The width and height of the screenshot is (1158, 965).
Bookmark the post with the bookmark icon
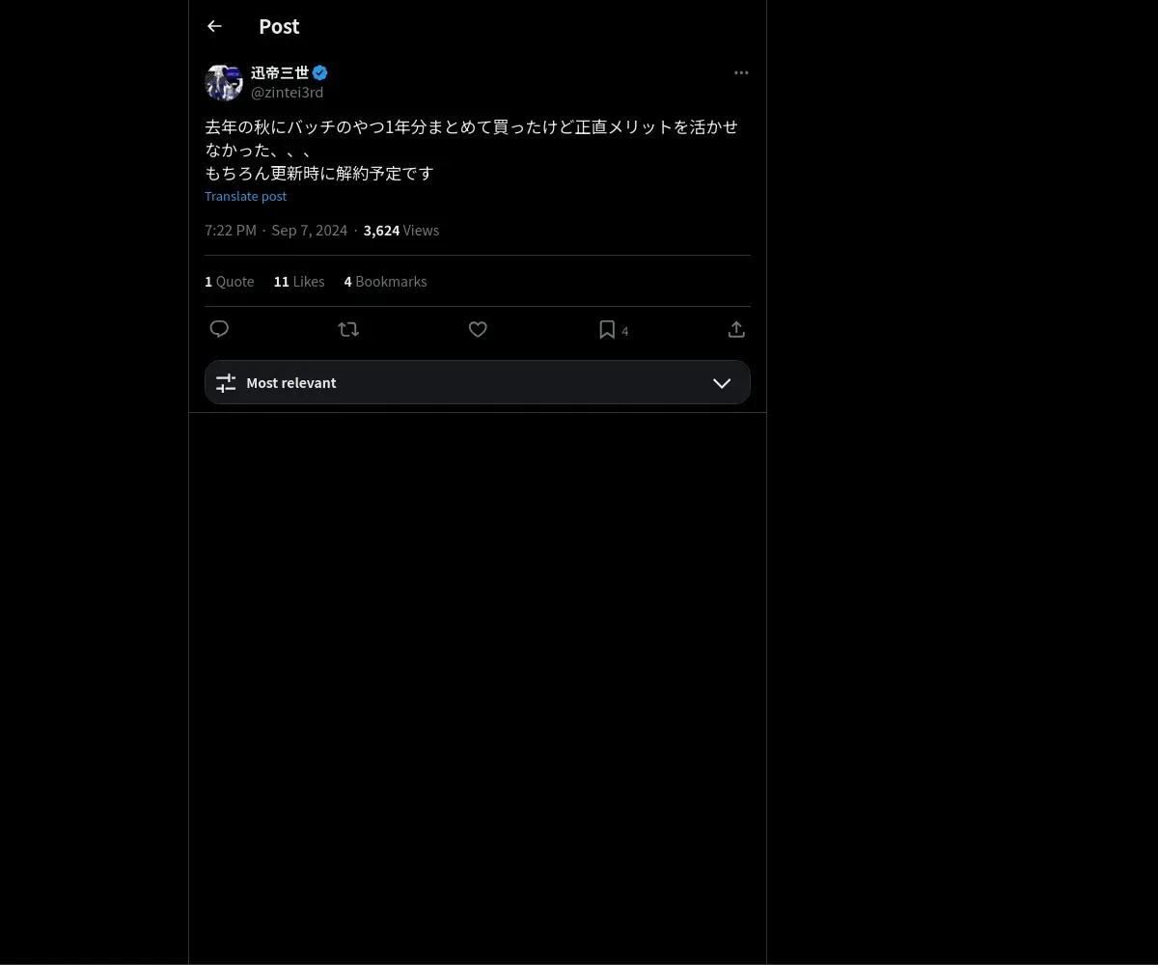point(607,329)
